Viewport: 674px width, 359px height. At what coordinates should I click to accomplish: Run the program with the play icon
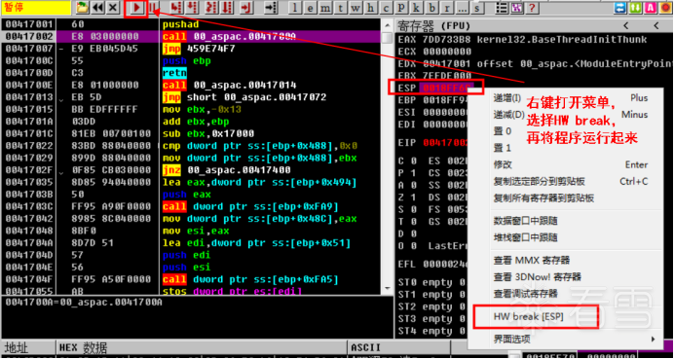point(136,8)
